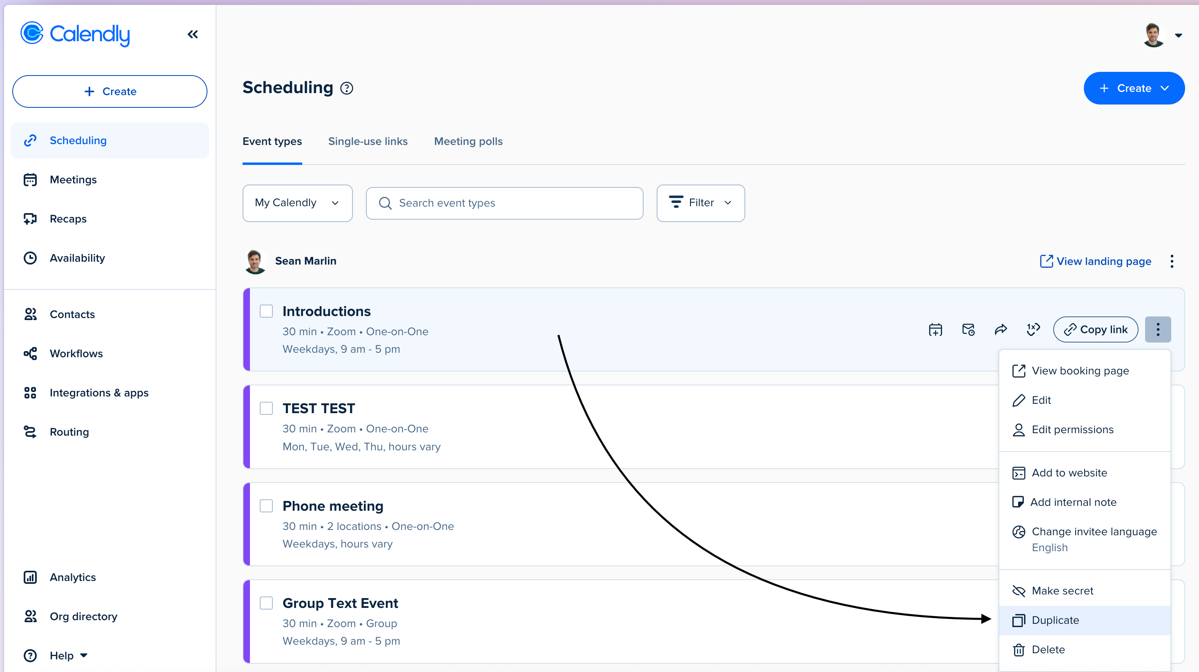
Task: Select Edit permissions menu item
Action: pyautogui.click(x=1085, y=429)
